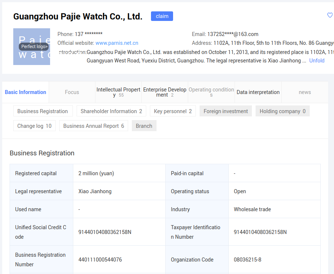The width and height of the screenshot is (334, 274).
Task: Click the Pajie Watch company logo
Action: tap(32, 47)
